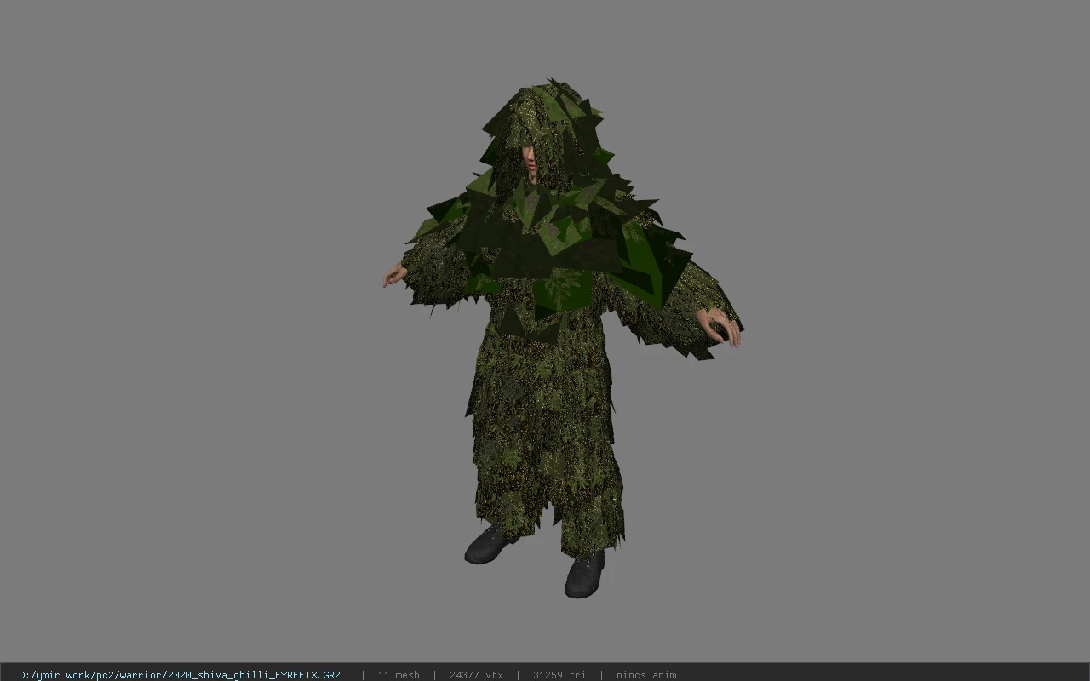This screenshot has height=681, width=1090.
Task: Click the '24377 vtx' vertex count
Action: 476,675
